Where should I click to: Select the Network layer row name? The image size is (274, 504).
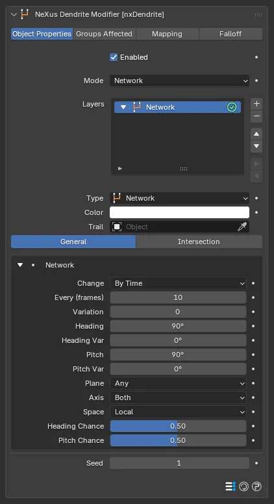pos(160,107)
